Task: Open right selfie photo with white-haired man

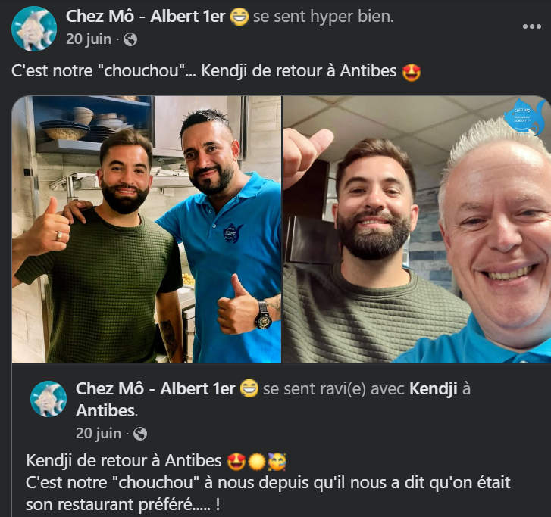Action: click(x=417, y=229)
